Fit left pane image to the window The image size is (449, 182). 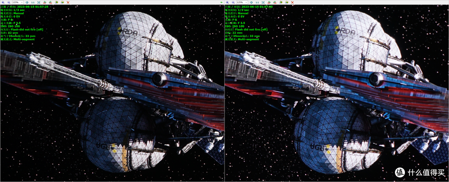click(39, 2)
